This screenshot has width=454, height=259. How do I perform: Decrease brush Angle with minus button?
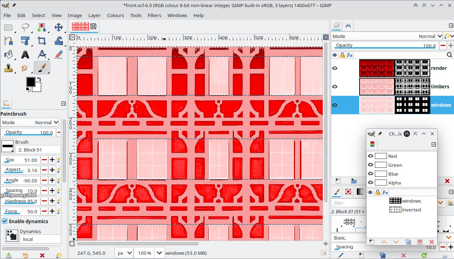[44, 181]
